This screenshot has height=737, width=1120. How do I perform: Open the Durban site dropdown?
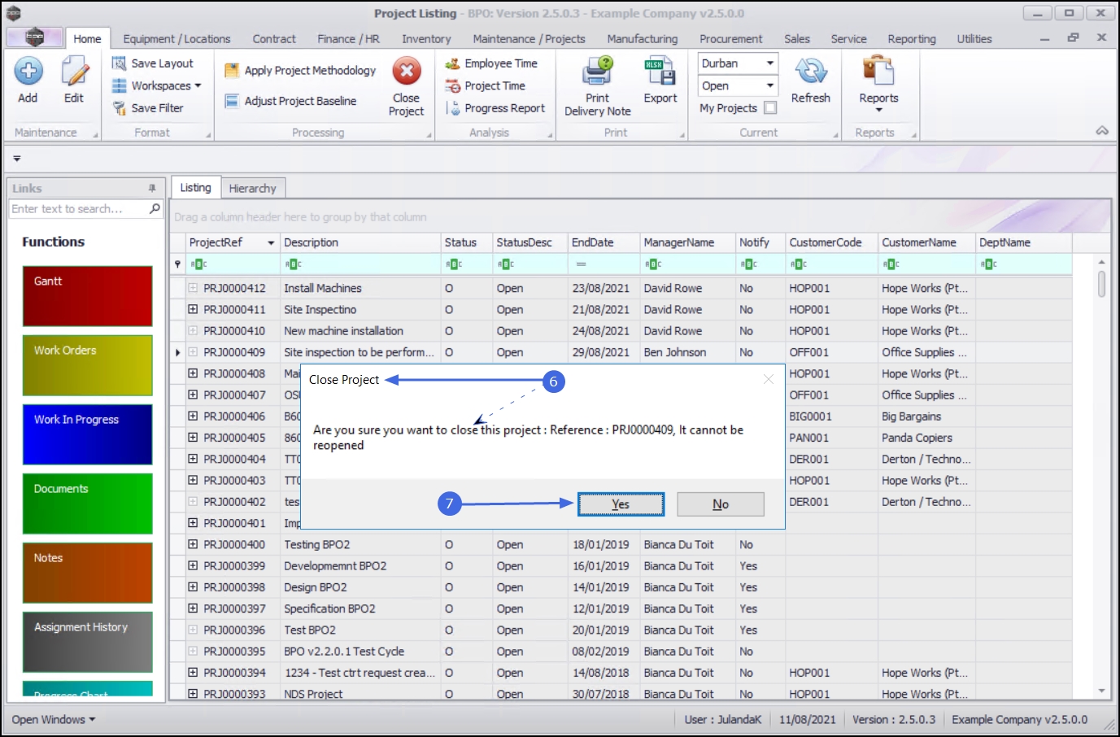coord(769,63)
